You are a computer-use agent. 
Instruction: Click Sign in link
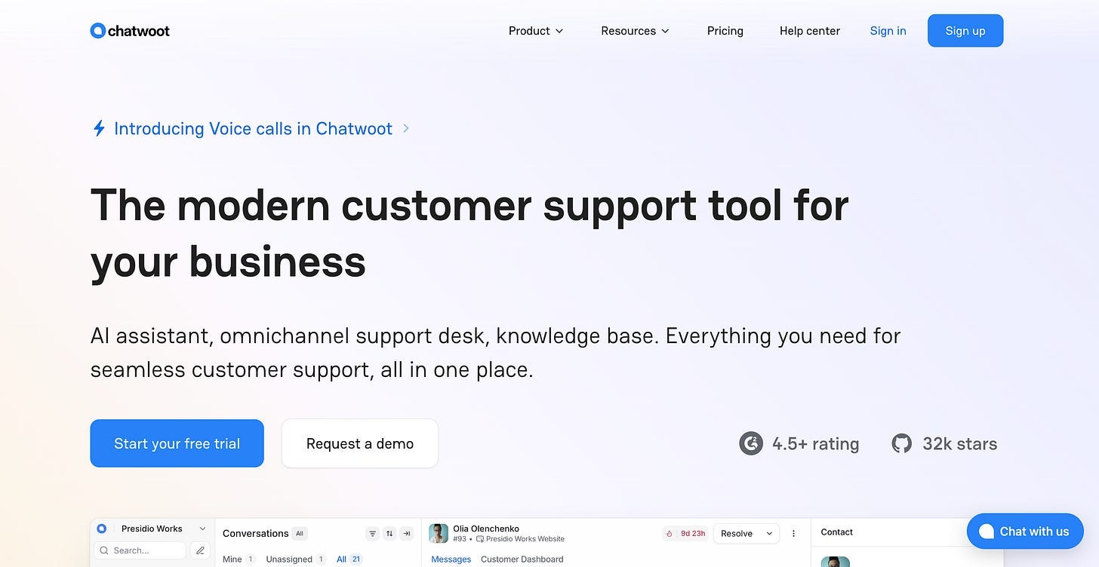888,31
